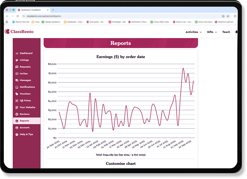The width and height of the screenshot is (247, 179).
Task: Click the $0 y-axis label
Action: click(x=55, y=138)
